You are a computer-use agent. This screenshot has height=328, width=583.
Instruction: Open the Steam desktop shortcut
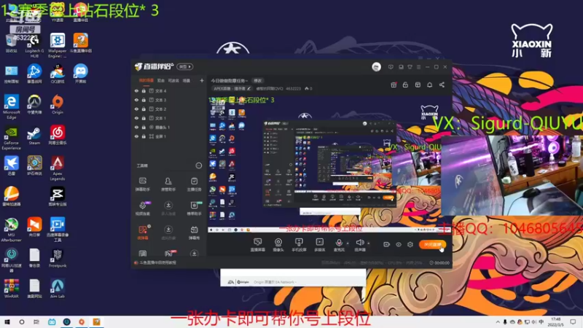click(34, 136)
